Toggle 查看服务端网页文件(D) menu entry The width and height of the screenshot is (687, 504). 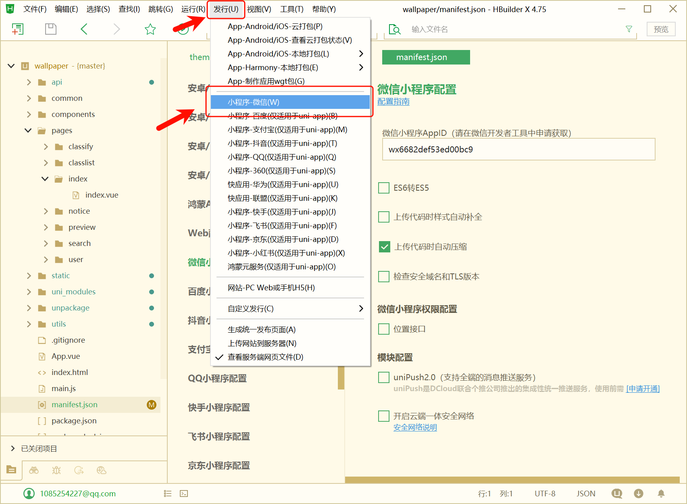tap(290, 357)
